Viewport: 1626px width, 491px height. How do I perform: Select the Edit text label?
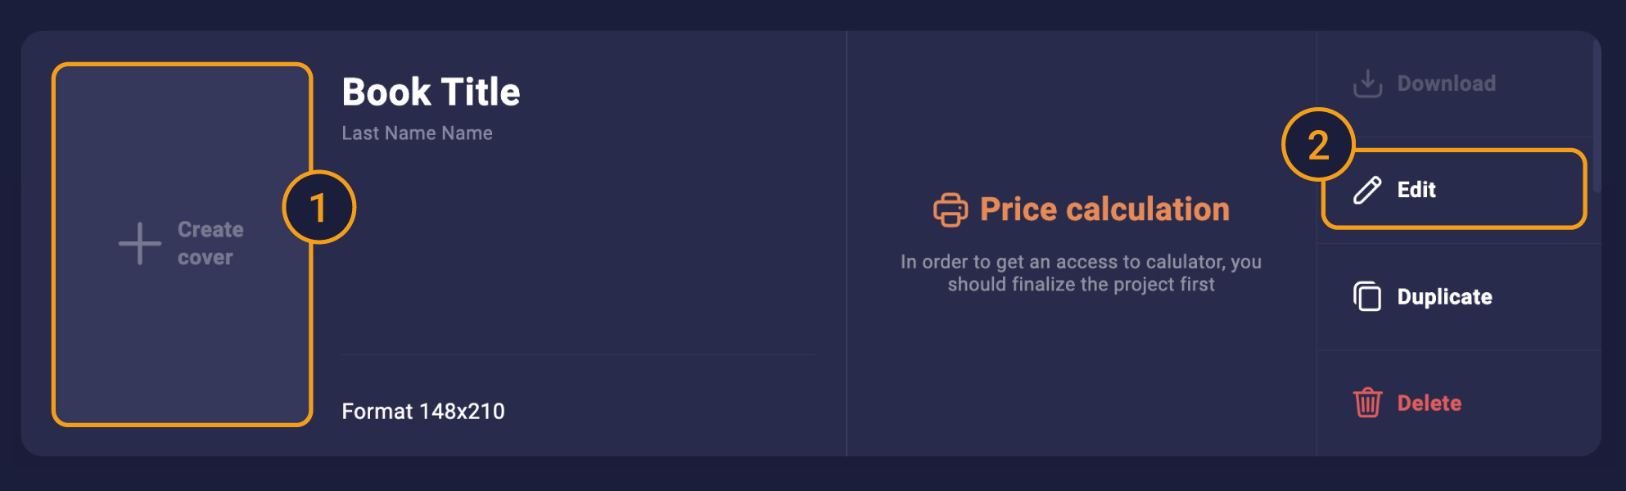pos(1416,190)
